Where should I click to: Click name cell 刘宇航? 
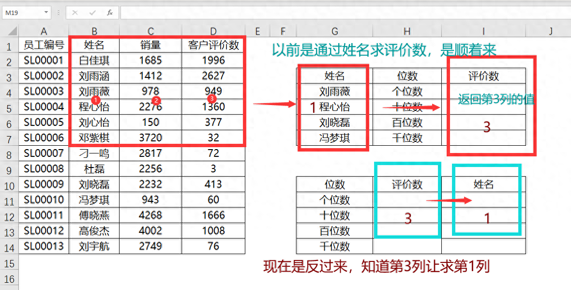point(94,246)
